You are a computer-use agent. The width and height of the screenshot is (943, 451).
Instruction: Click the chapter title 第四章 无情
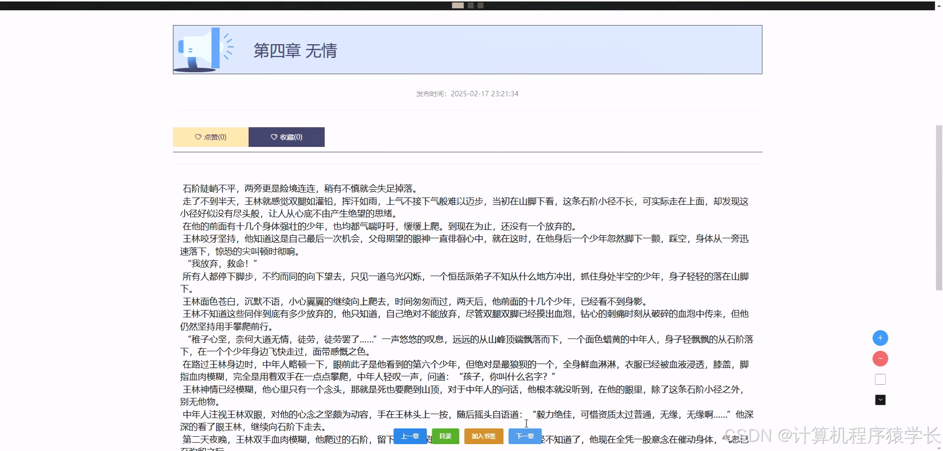click(296, 51)
